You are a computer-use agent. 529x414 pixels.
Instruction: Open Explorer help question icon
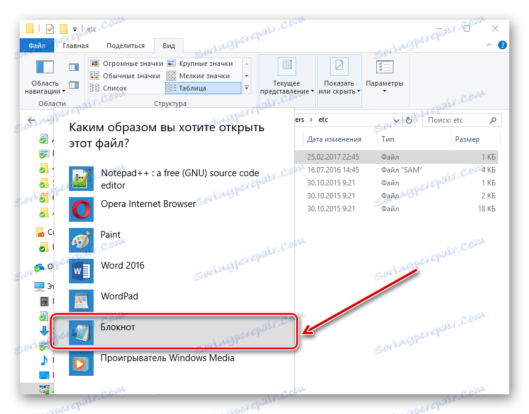pyautogui.click(x=503, y=45)
